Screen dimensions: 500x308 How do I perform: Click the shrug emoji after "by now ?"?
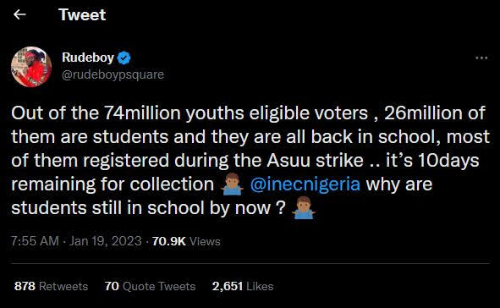pyautogui.click(x=304, y=208)
